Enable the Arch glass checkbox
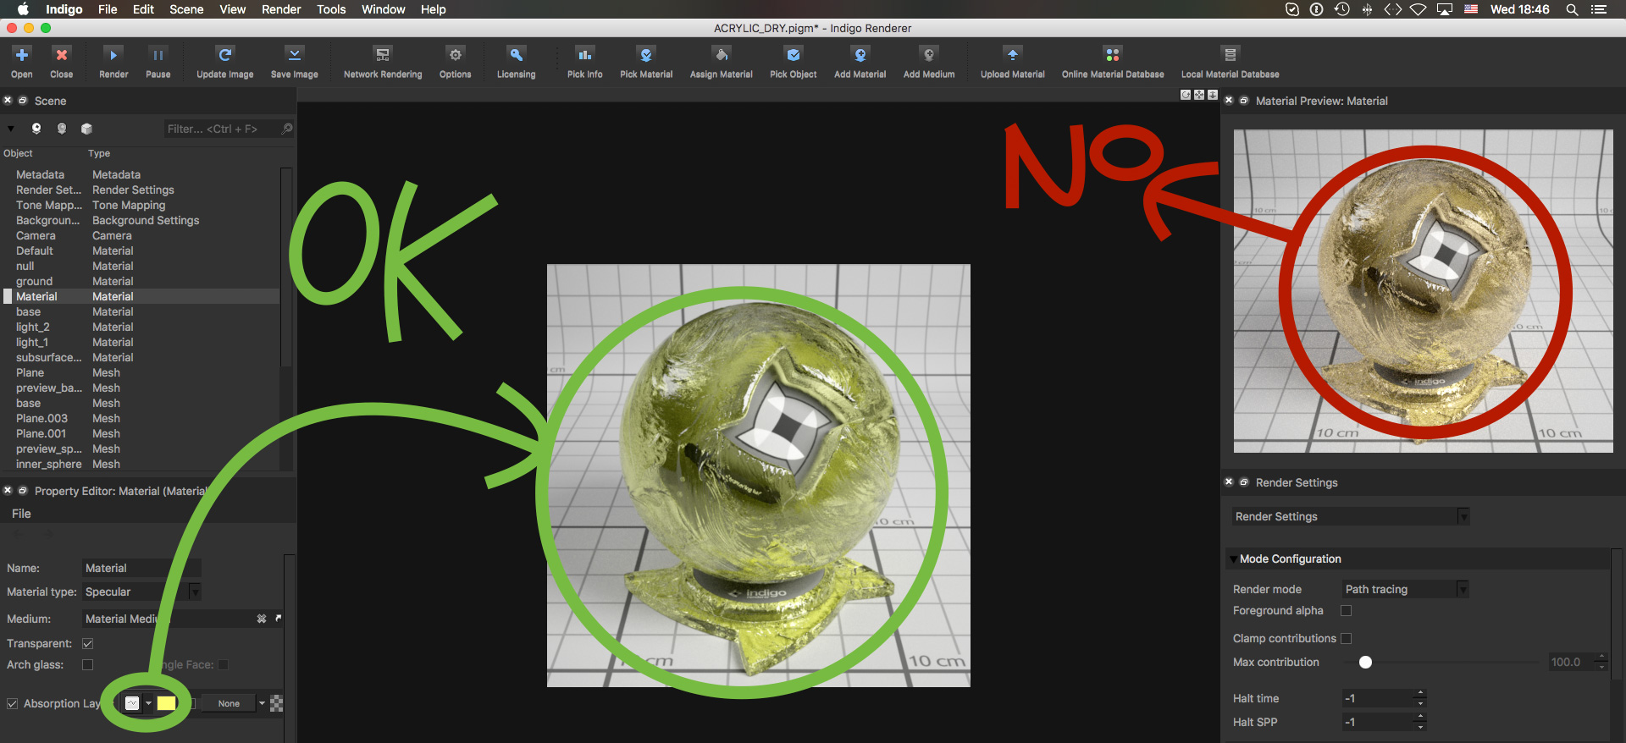Viewport: 1626px width, 743px height. tap(87, 665)
